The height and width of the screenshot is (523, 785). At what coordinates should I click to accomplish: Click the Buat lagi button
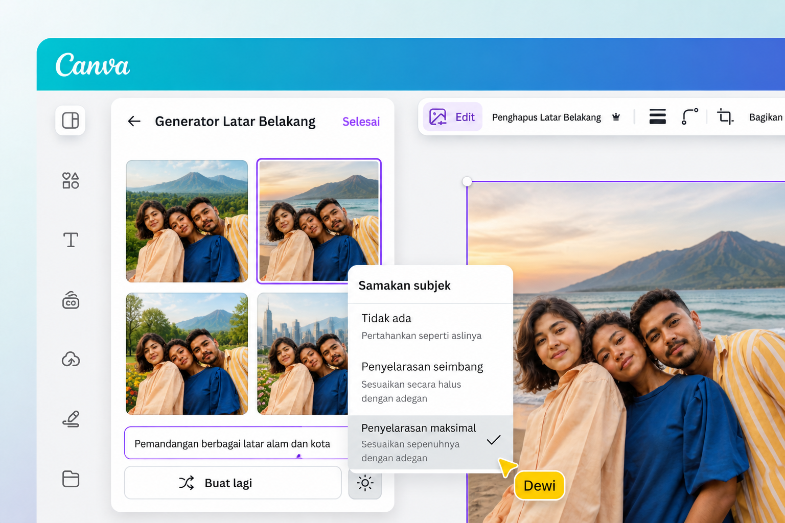pos(233,483)
